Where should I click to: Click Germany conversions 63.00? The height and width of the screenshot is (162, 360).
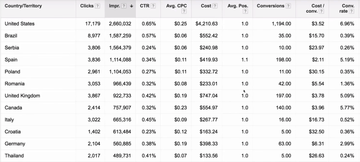(285, 144)
